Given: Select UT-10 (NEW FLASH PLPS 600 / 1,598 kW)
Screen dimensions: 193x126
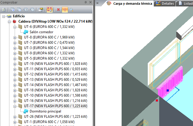Looking at the screenshot, I should pyautogui.click(x=56, y=95).
